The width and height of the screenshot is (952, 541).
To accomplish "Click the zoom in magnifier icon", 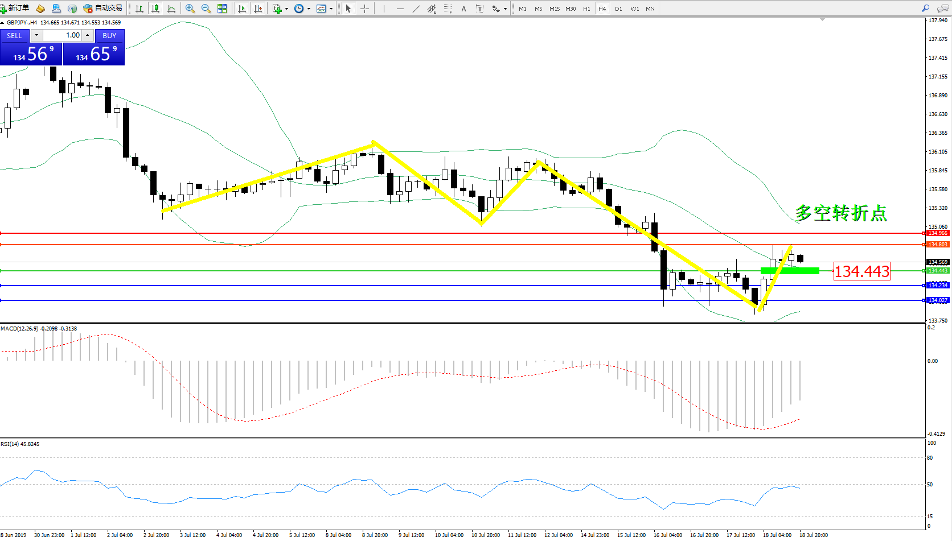I will (190, 9).
